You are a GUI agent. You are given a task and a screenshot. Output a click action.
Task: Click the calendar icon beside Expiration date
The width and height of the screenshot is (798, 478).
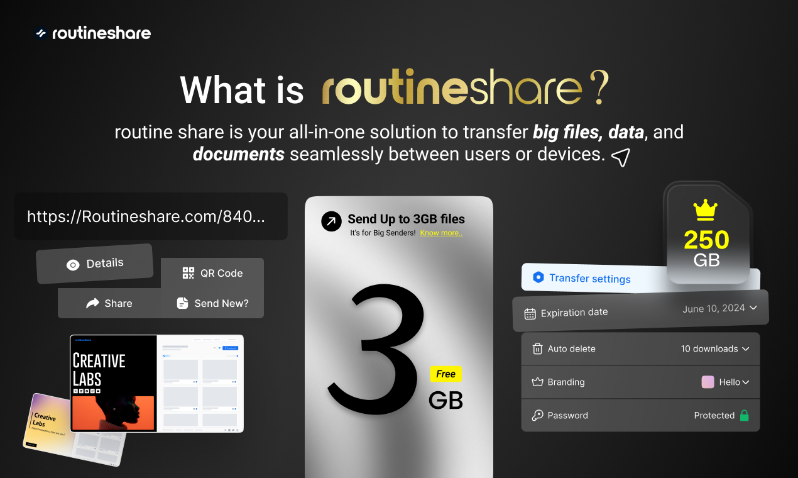pos(530,313)
